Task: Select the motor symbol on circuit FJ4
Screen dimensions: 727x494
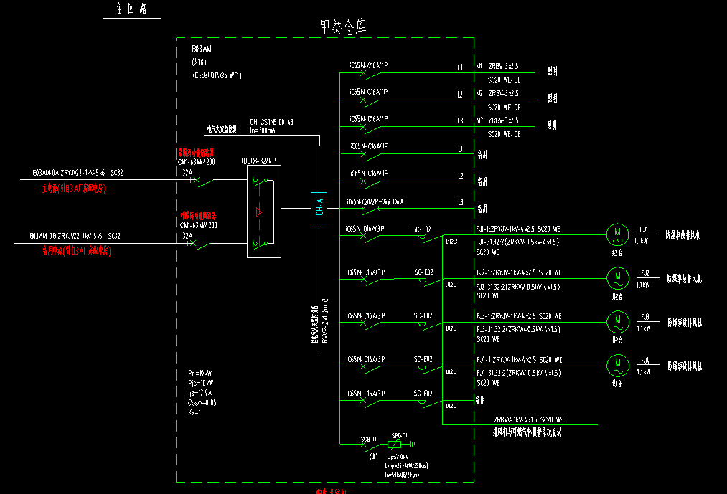Action: [618, 366]
